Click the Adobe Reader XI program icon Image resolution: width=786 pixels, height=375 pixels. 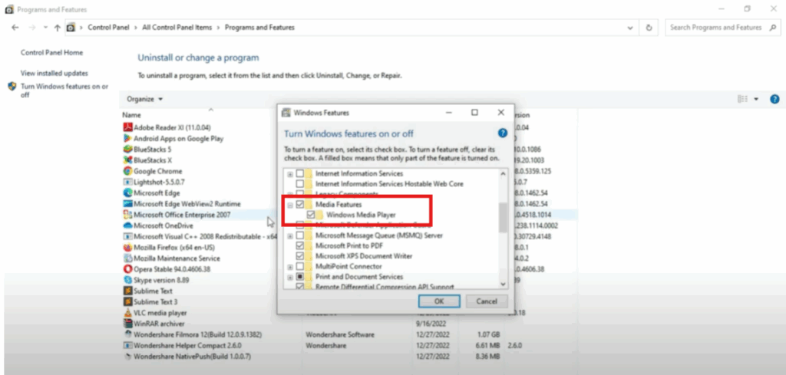click(x=127, y=127)
